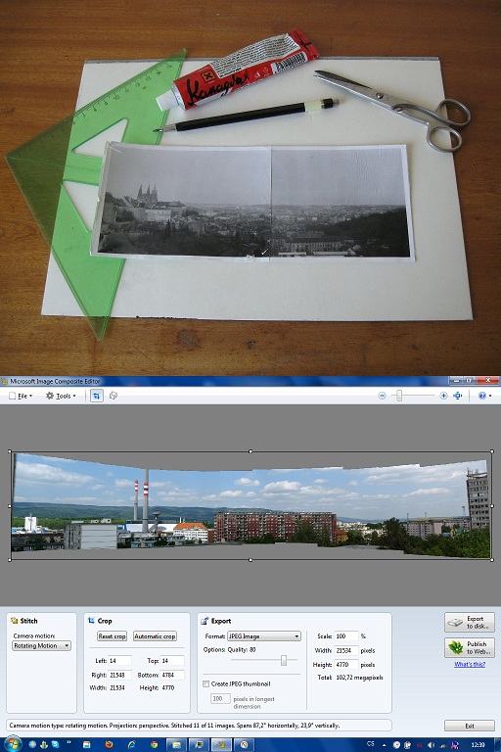Click the top-center crop handle
This screenshot has width=501, height=752.
250,451
